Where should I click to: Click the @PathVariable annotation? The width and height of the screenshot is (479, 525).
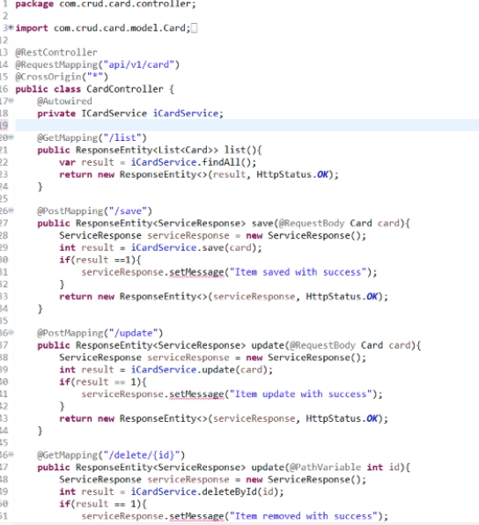click(325, 467)
